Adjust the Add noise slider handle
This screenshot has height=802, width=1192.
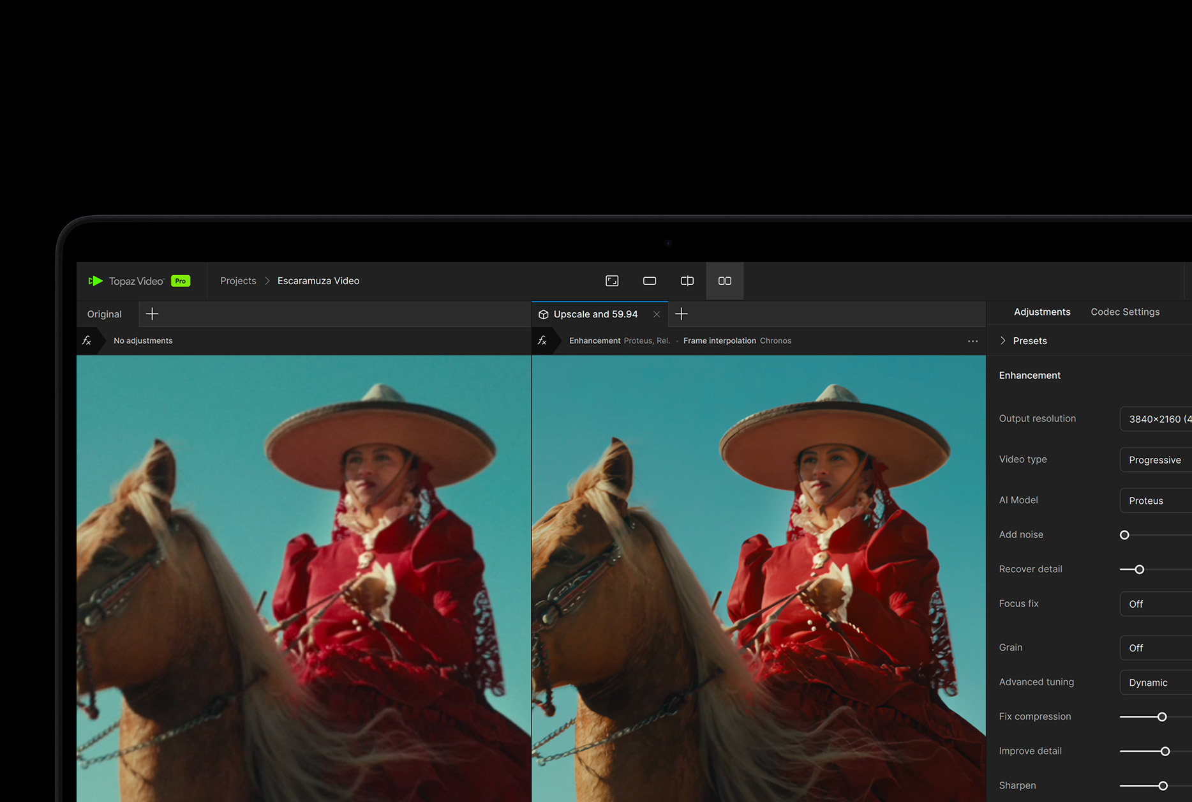1124,535
